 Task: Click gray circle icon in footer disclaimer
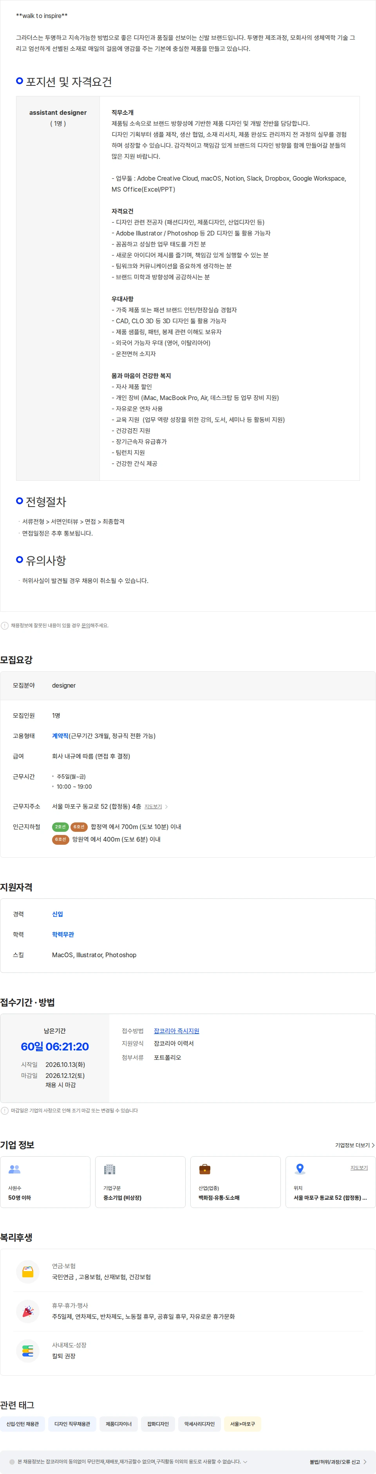pyautogui.click(x=12, y=1461)
